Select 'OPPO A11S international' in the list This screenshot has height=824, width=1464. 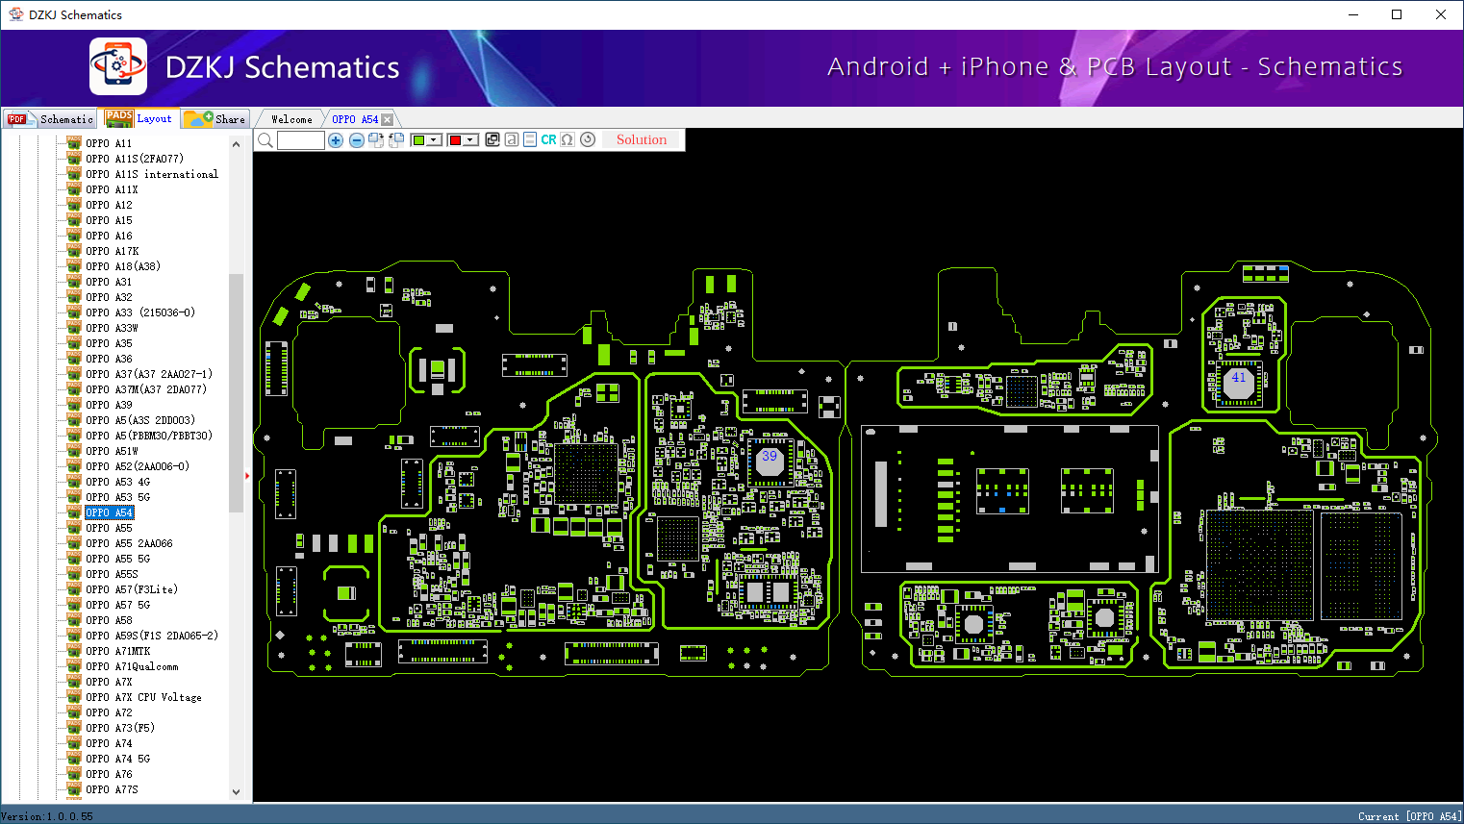tap(152, 174)
